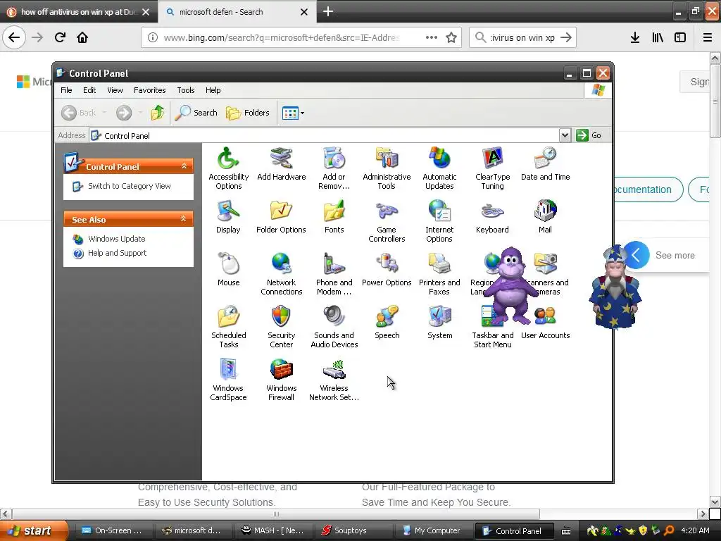Click the Search toolbar button
The image size is (721, 541).
196,112
